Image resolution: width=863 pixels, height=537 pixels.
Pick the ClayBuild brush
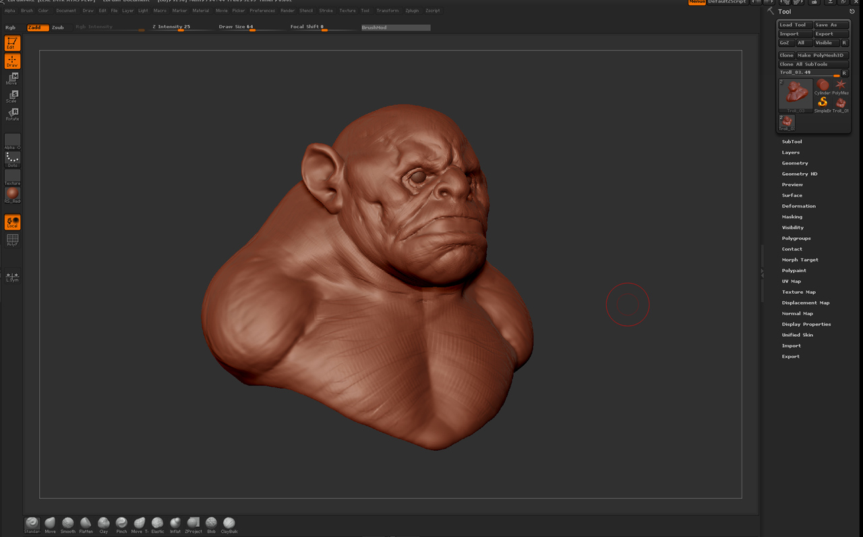[229, 524]
